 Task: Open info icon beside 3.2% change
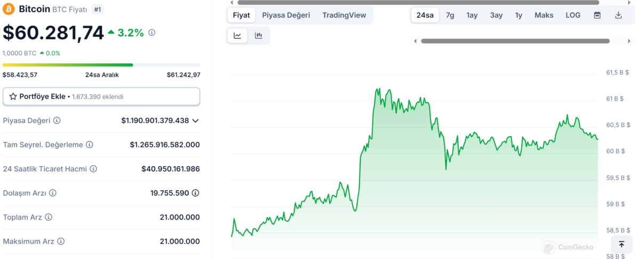click(152, 33)
